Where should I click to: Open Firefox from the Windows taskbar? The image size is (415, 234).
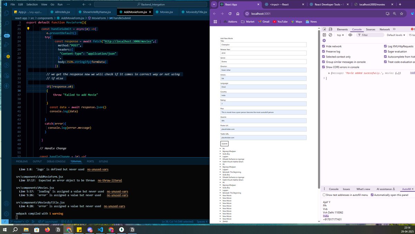[x=47, y=229]
